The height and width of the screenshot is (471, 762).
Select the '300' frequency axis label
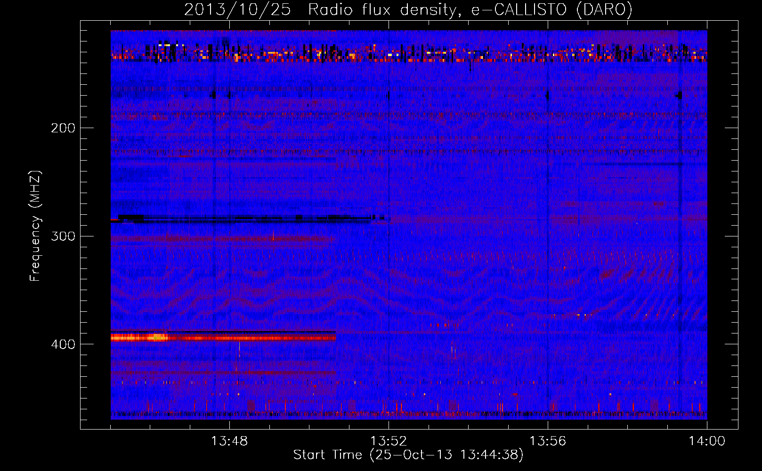(x=63, y=236)
